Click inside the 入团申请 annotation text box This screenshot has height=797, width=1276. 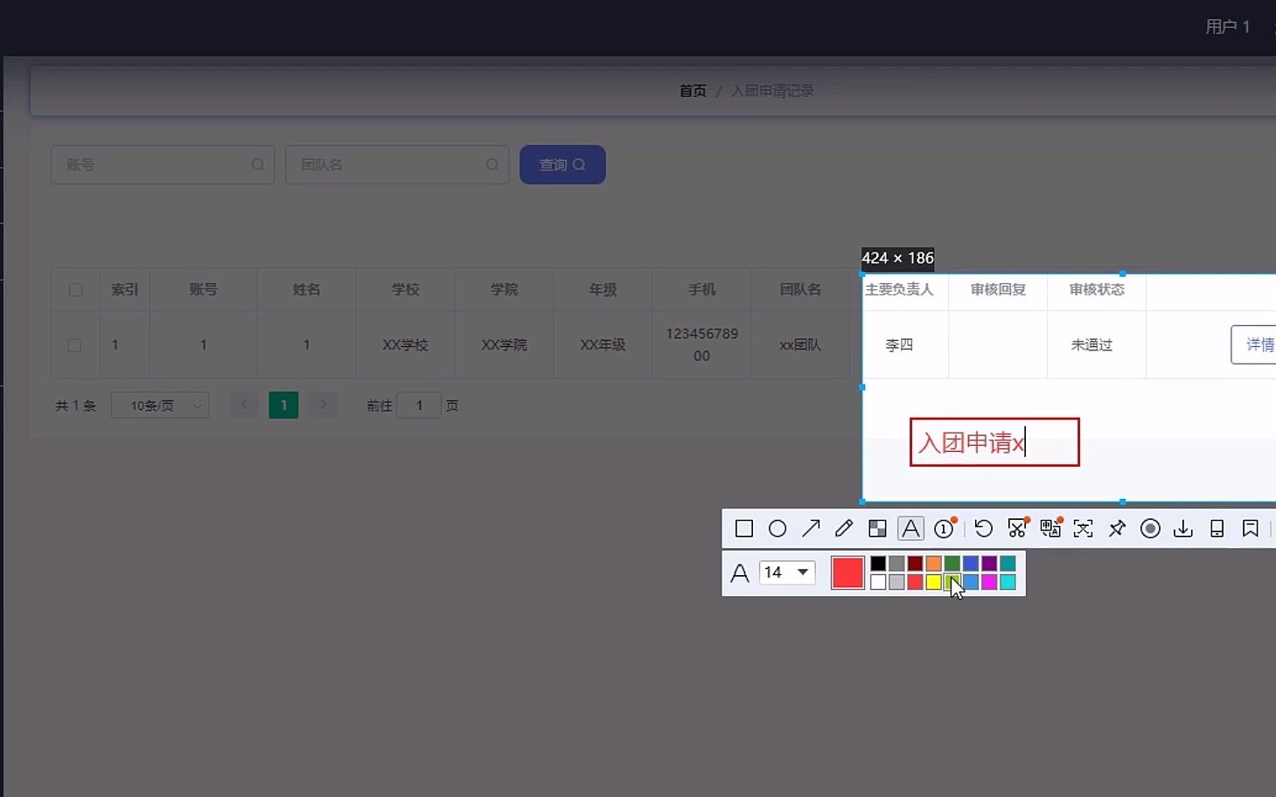[x=994, y=442]
